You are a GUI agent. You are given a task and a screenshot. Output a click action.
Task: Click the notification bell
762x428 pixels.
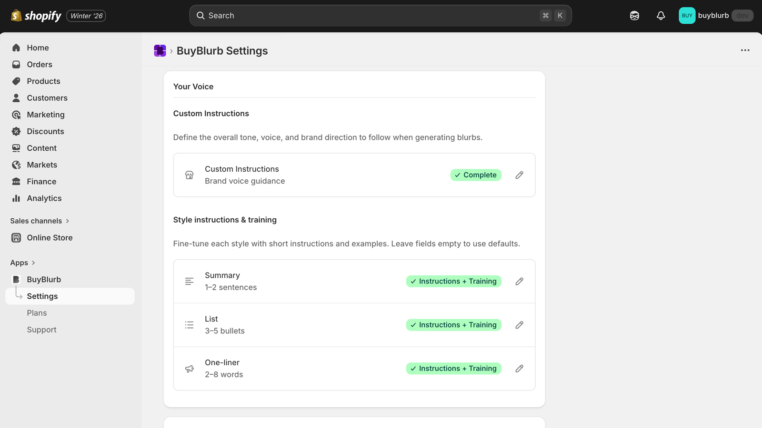click(661, 15)
